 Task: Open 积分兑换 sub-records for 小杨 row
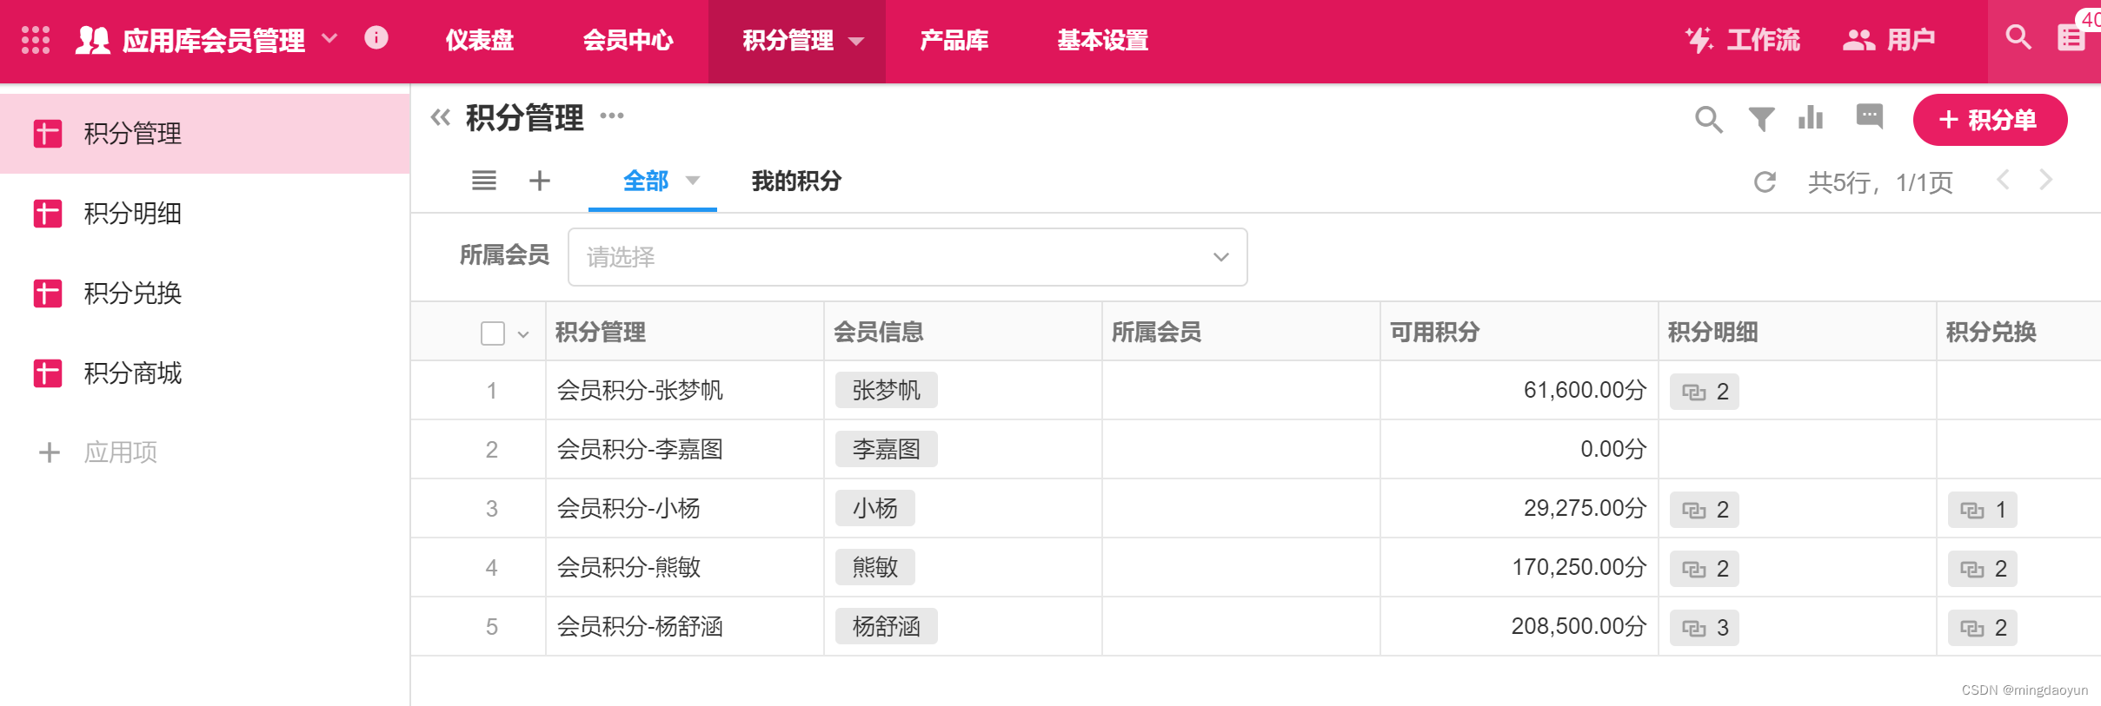pyautogui.click(x=1982, y=511)
